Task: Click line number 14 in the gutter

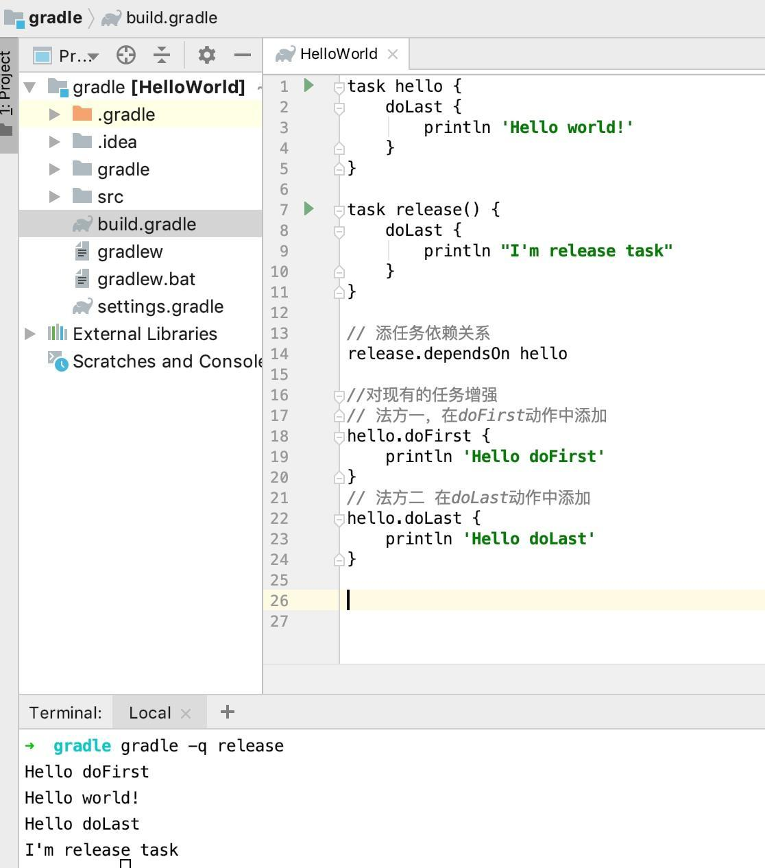Action: point(280,354)
